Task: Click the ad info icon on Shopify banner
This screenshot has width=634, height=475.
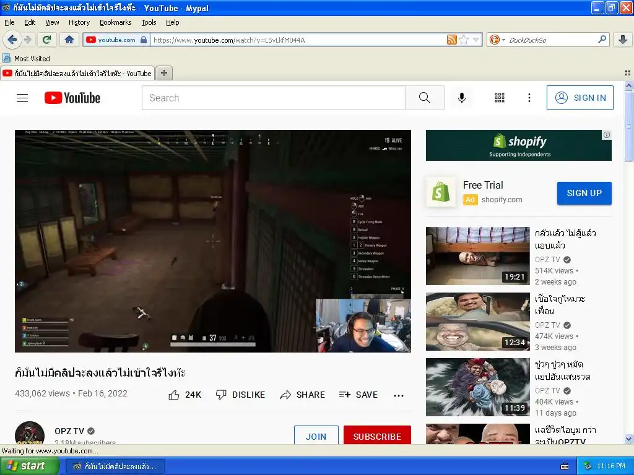Action: click(x=607, y=135)
